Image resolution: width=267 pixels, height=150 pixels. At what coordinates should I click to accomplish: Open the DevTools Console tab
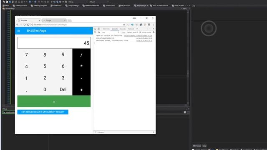[x=115, y=29]
